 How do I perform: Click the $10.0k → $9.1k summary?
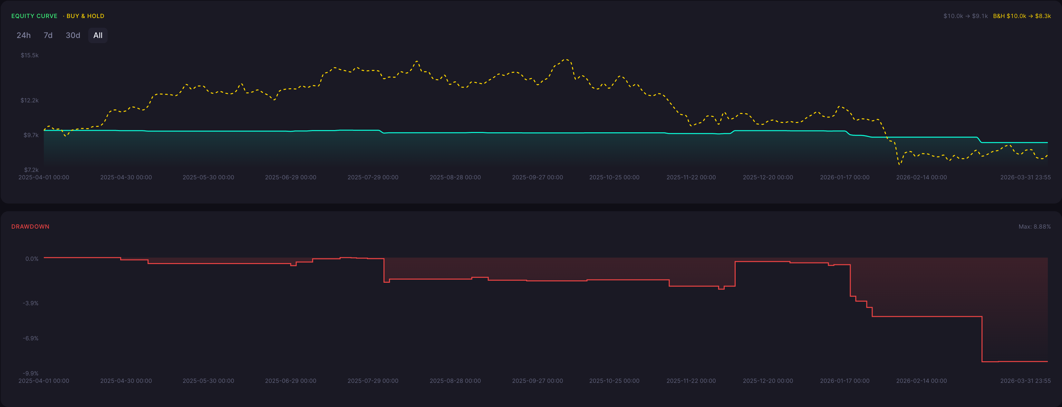coord(966,16)
